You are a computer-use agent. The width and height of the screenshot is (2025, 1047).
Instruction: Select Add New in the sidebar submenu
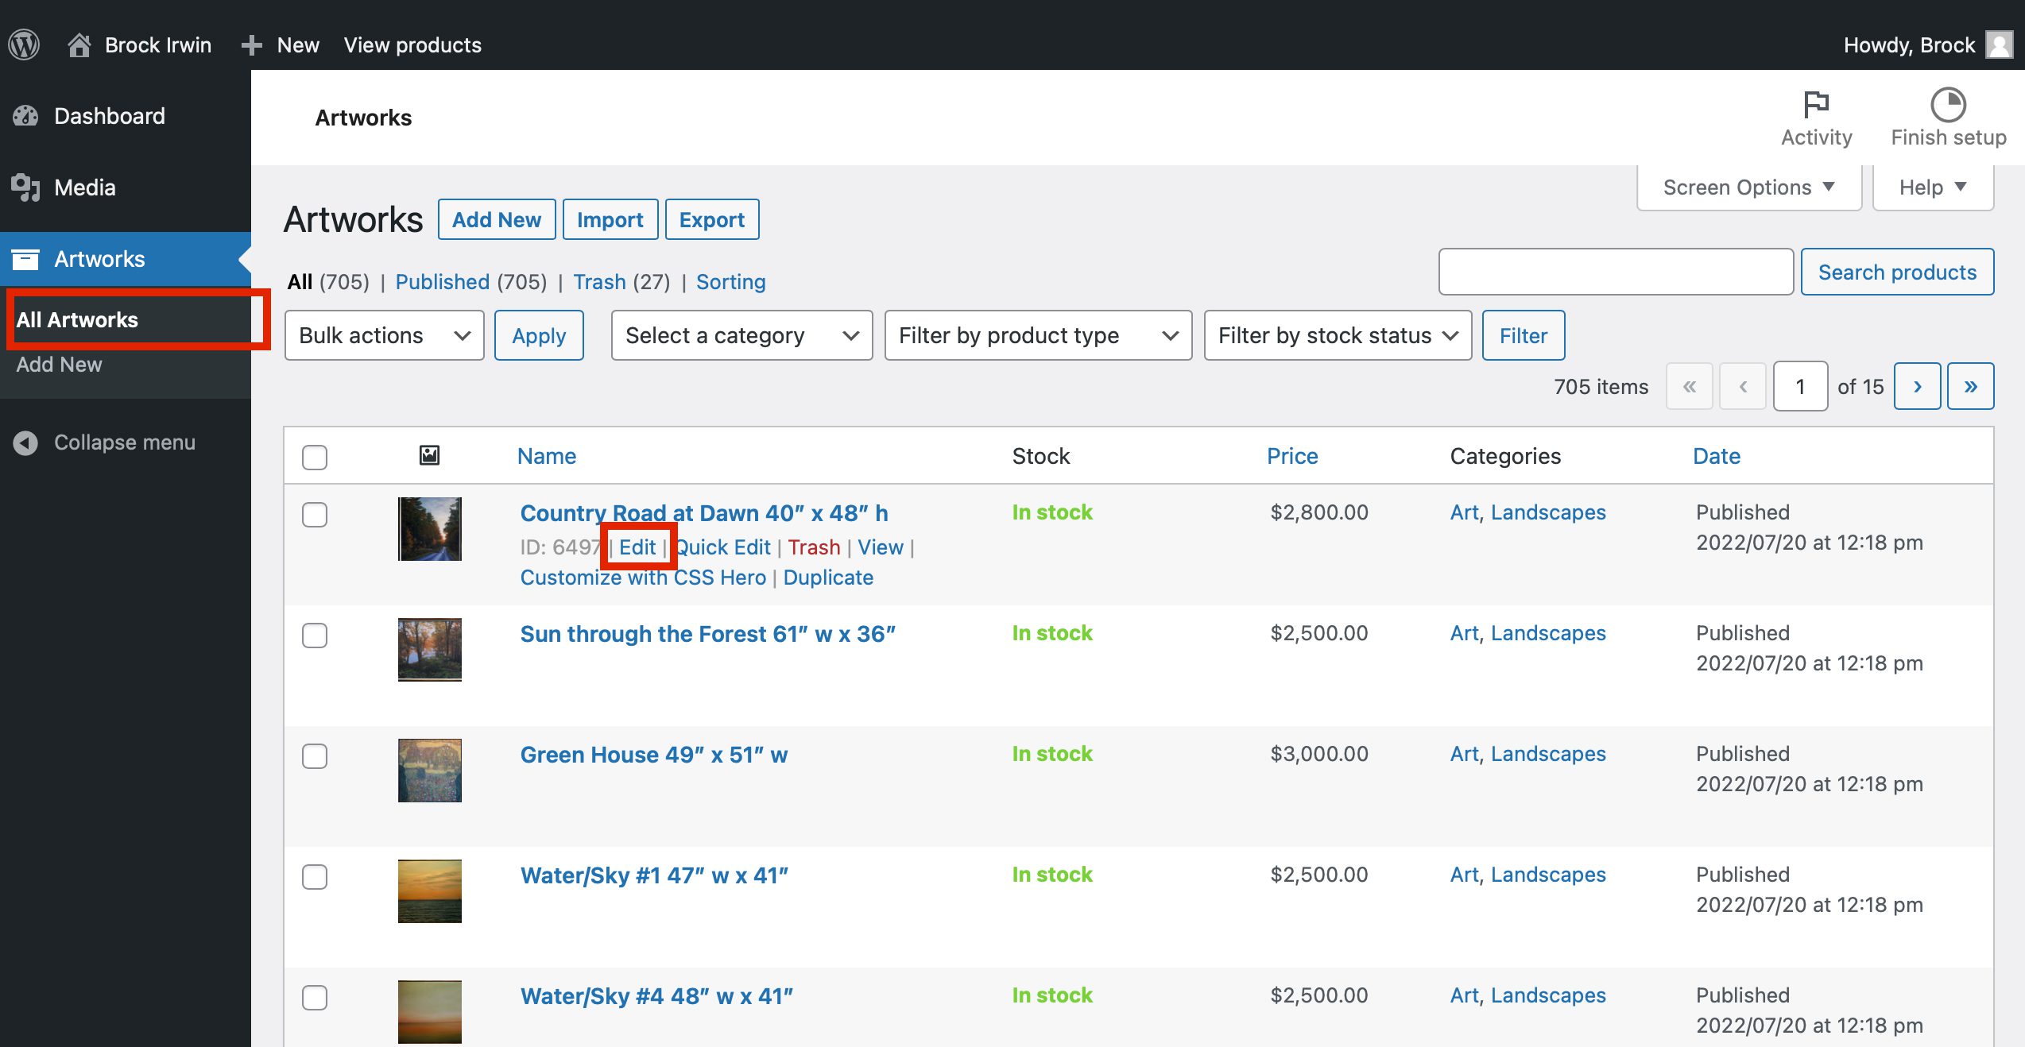tap(59, 364)
